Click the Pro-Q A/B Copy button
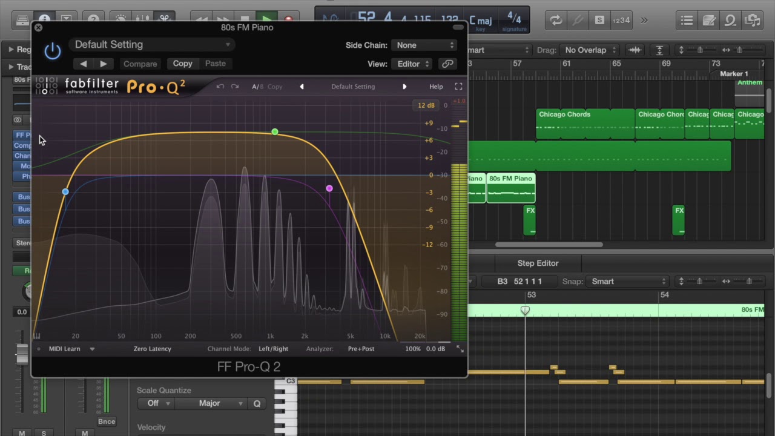Viewport: 775px width, 436px height. (275, 87)
